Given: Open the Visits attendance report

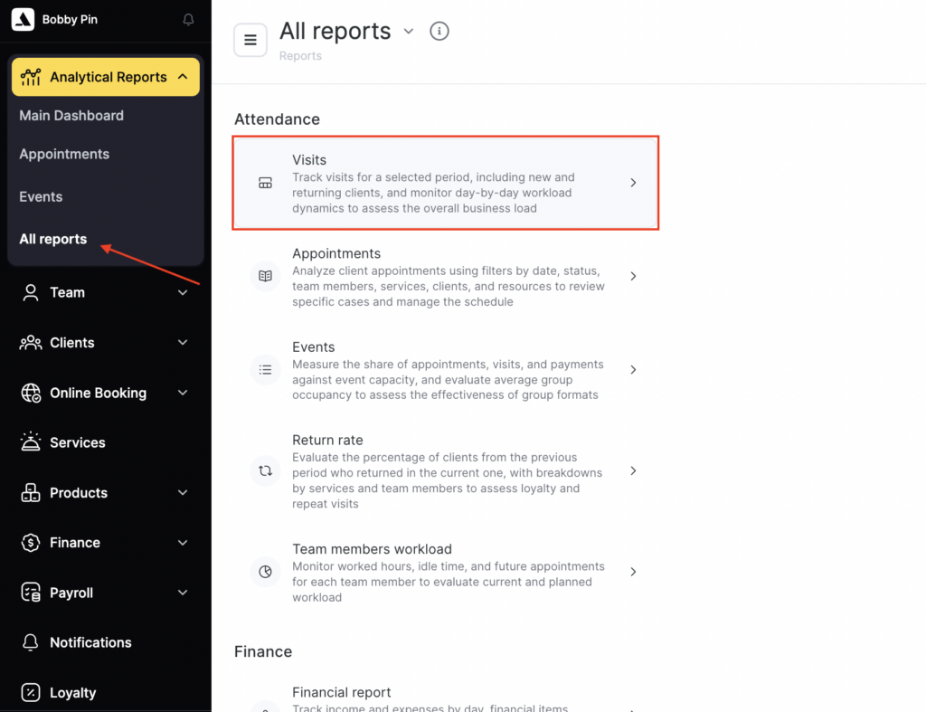Looking at the screenshot, I should (445, 183).
